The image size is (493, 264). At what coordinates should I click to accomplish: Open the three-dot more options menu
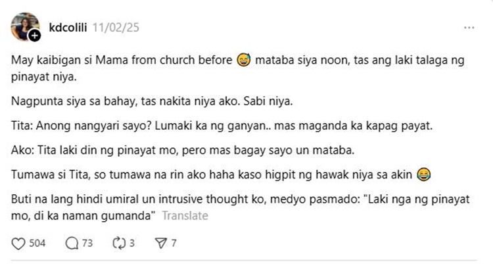pyautogui.click(x=469, y=28)
